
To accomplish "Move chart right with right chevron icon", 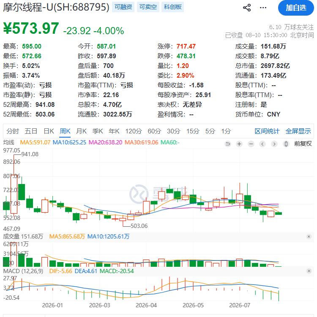I will point(274,144).
